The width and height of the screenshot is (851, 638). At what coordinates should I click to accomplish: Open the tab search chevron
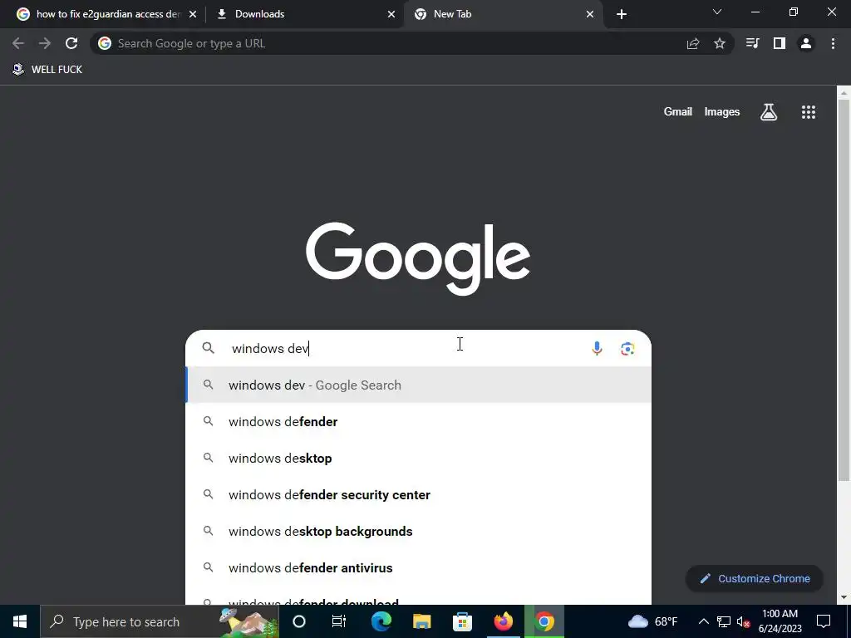(717, 12)
